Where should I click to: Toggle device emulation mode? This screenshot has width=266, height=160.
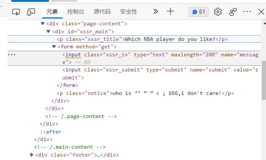(31, 12)
